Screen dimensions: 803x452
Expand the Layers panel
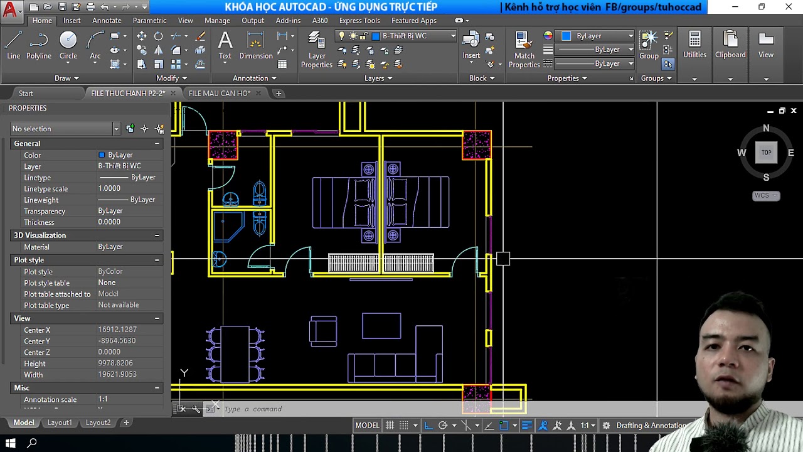378,78
